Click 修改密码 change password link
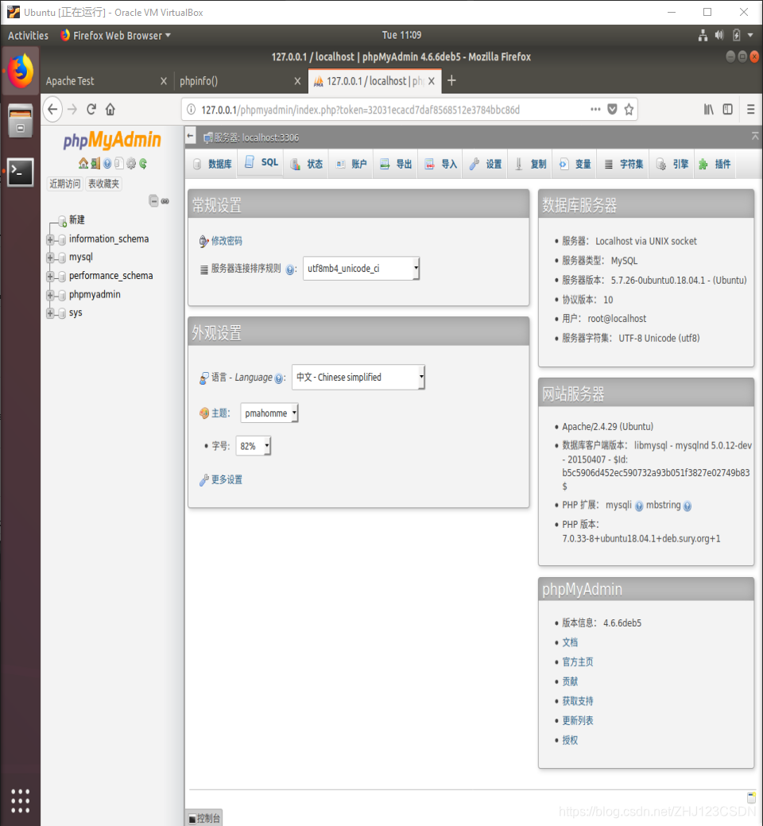 227,241
